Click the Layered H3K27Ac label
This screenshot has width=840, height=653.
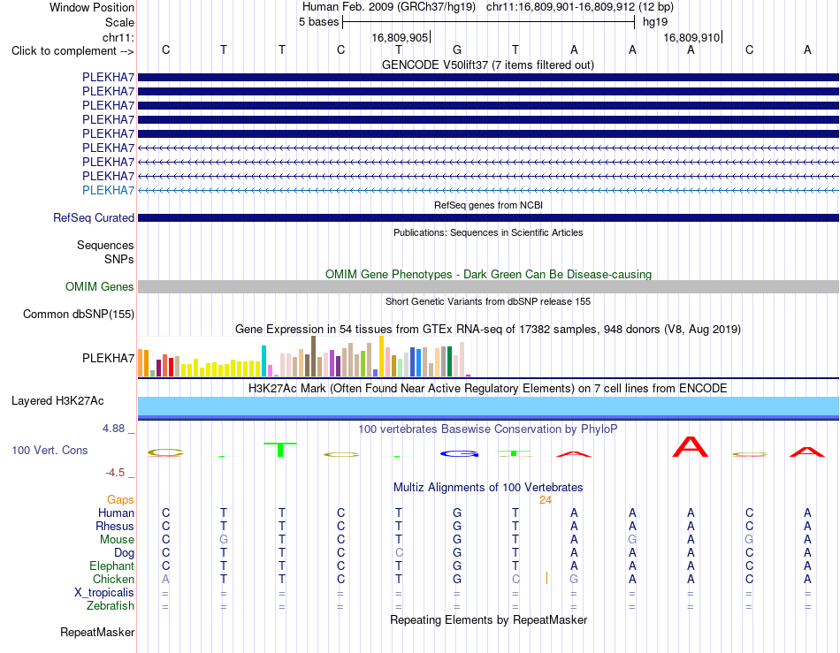pos(57,401)
